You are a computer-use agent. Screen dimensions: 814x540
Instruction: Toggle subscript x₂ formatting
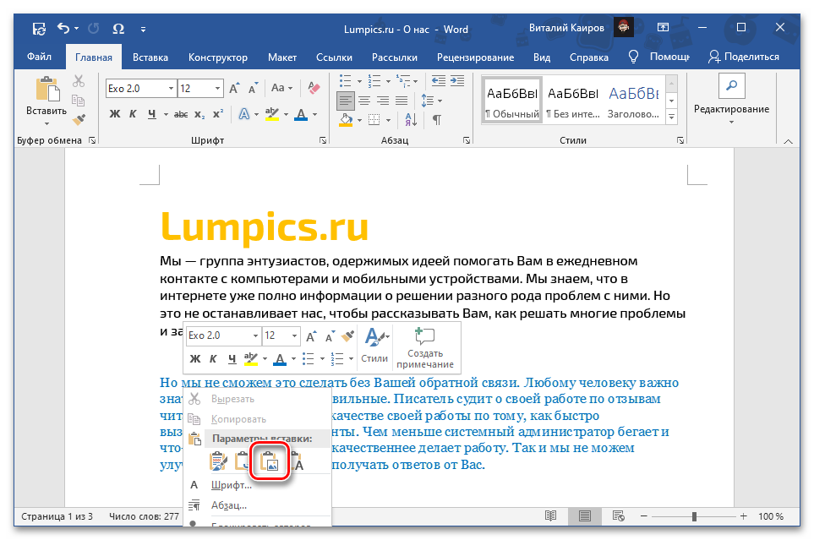199,114
